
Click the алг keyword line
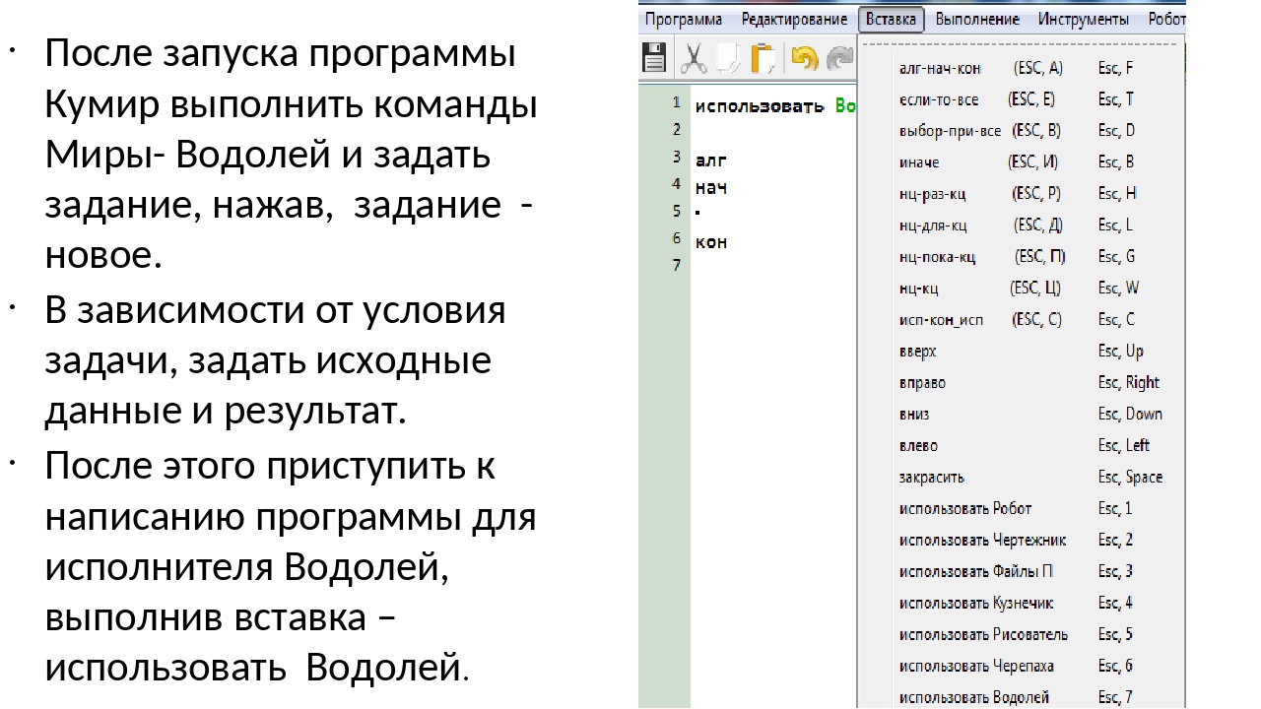click(x=711, y=159)
